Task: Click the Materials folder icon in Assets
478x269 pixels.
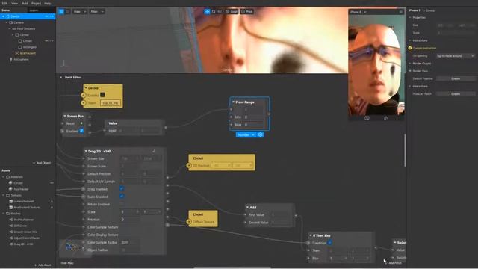Action: (8, 177)
